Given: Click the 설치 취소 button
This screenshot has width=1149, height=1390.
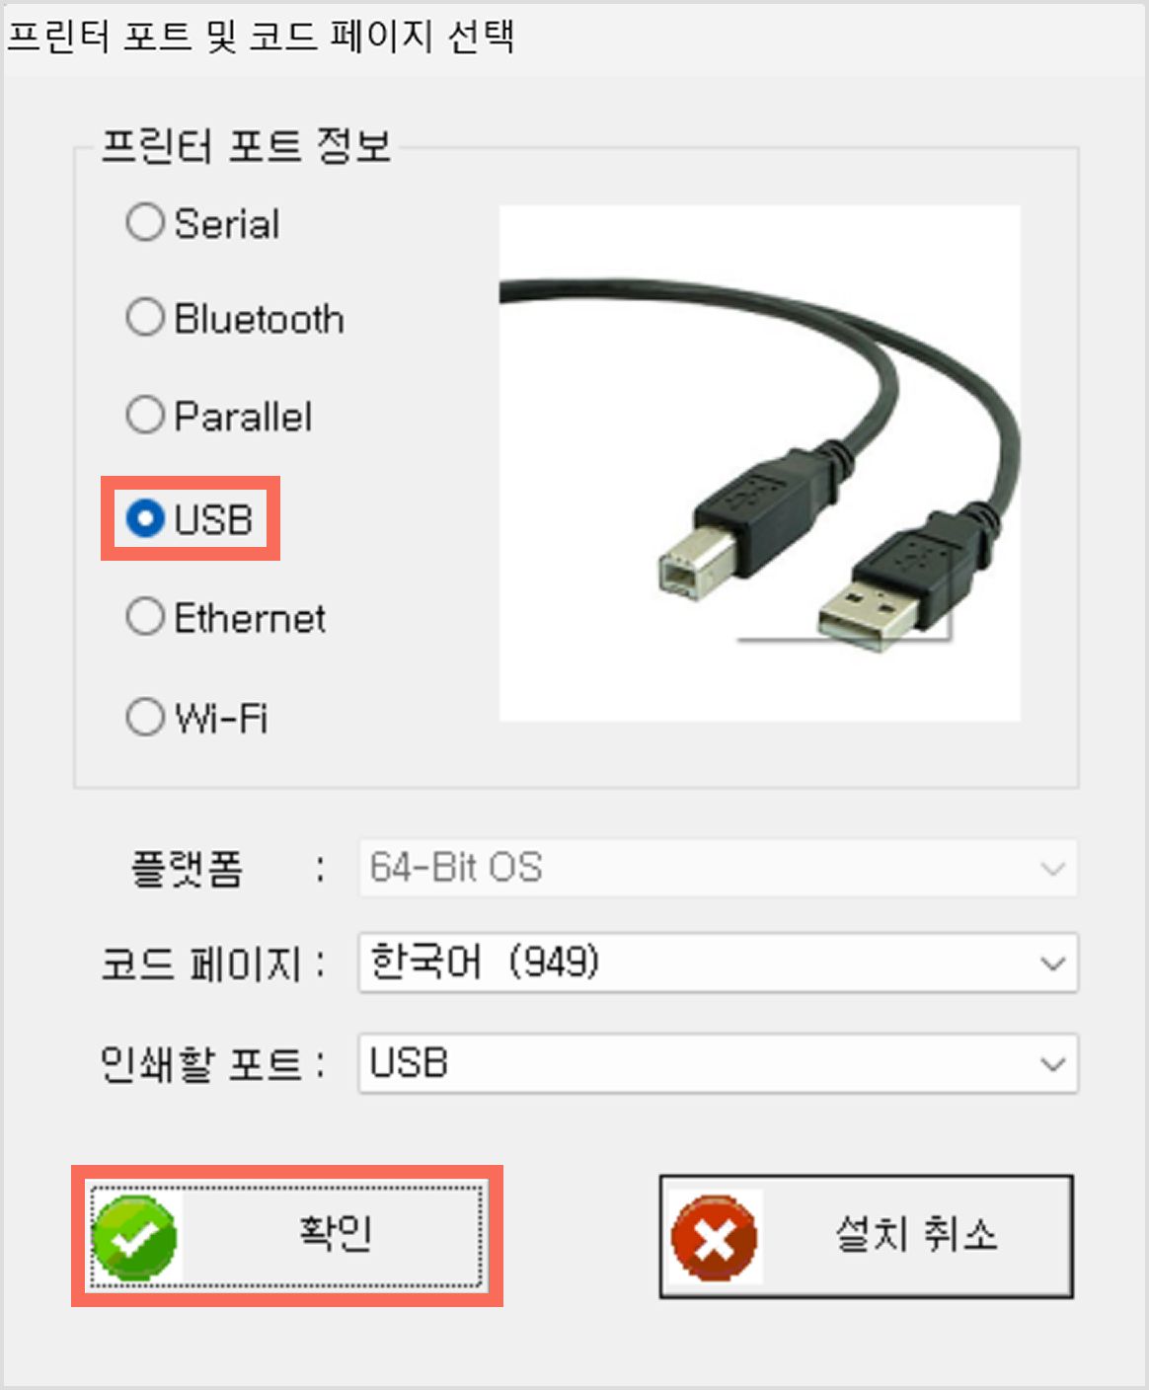Looking at the screenshot, I should tap(866, 1236).
